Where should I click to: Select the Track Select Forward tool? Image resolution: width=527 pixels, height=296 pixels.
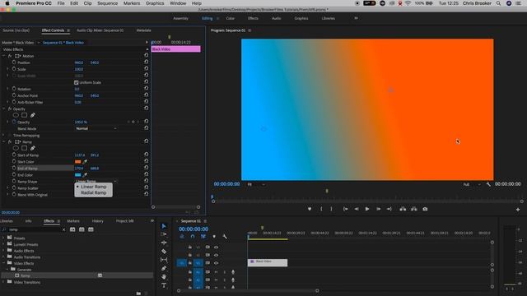(164, 234)
